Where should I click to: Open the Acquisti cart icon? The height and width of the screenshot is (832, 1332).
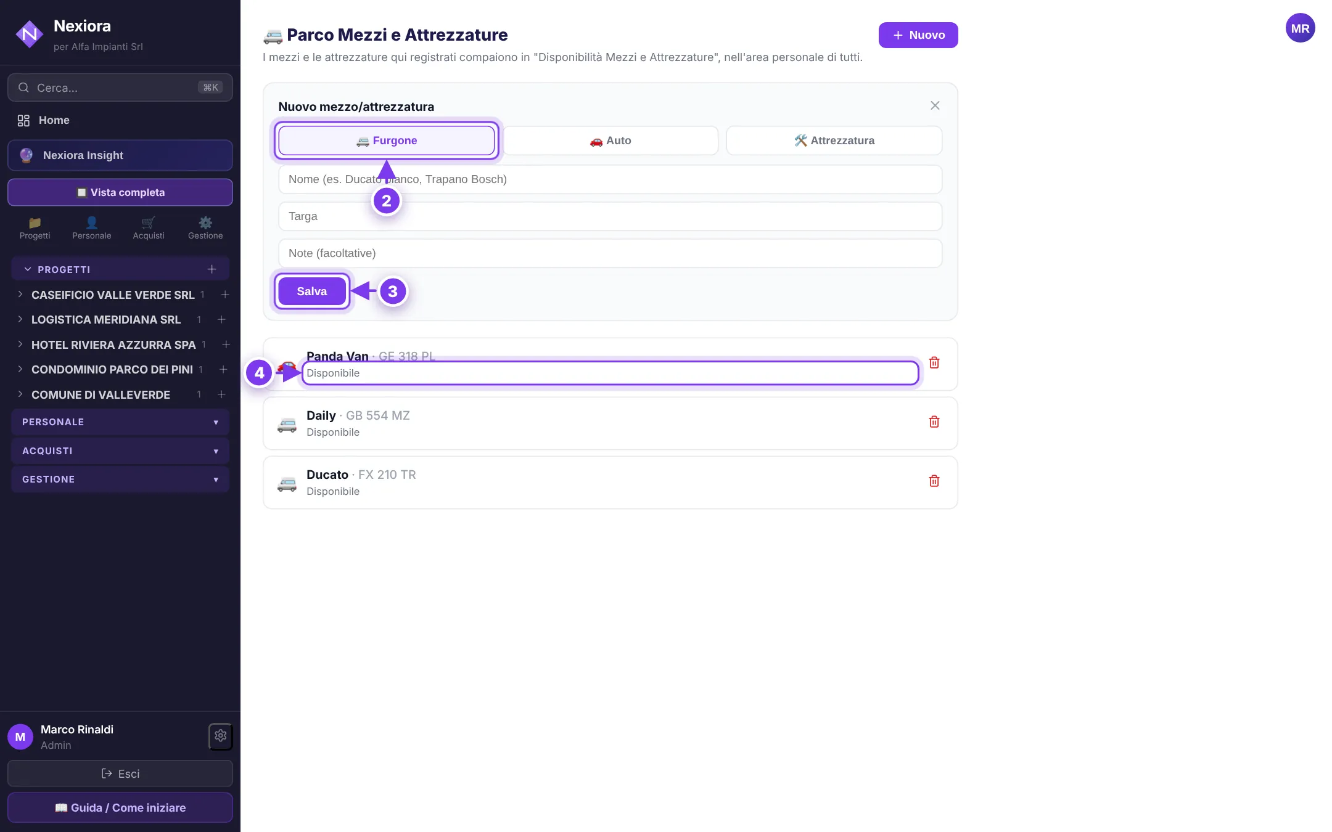coord(149,227)
